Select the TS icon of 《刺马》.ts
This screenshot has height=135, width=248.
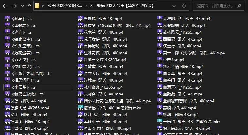tap(7, 18)
